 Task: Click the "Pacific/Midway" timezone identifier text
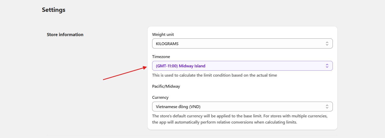click(x=166, y=86)
